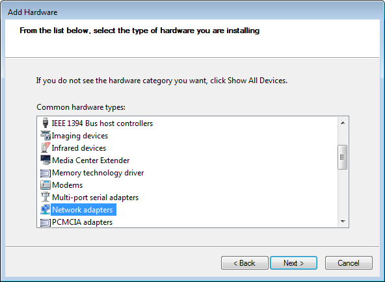This screenshot has width=385, height=282.
Task: Select Modems in hardware types list
Action: pyautogui.click(x=67, y=185)
